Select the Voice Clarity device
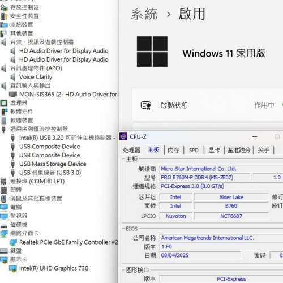Screen dimensions: 283x283 36,77
